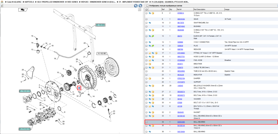Click blue arrow icon in 3 WAY CONNECTION row
Screen dimensions: 278x134
(x=150, y=42)
